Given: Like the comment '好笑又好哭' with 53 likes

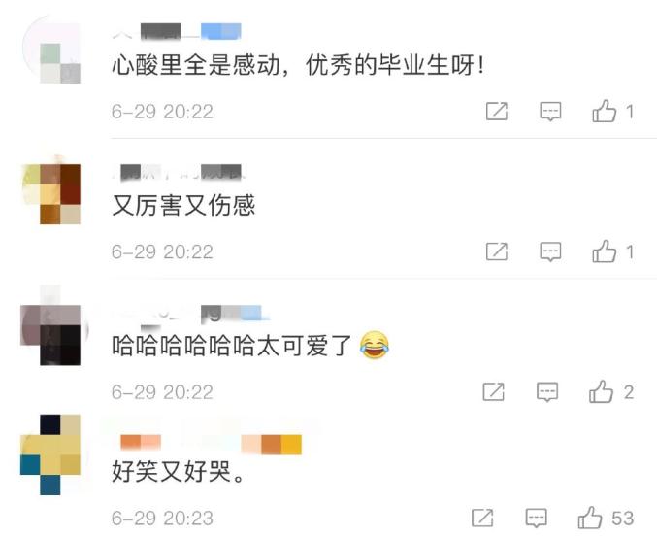Looking at the screenshot, I should 590,518.
